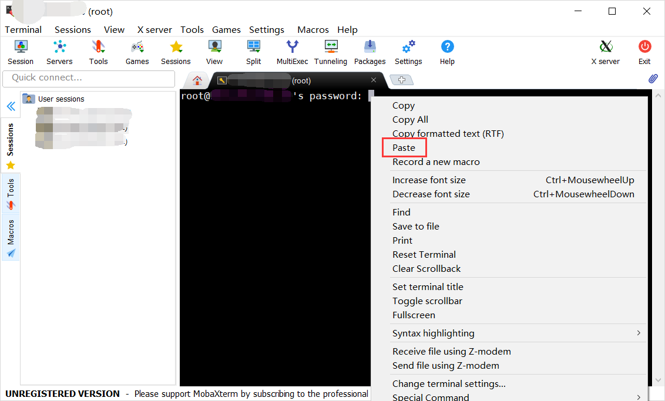Select Clear Scrollback
This screenshot has height=401, width=665.
(518, 269)
